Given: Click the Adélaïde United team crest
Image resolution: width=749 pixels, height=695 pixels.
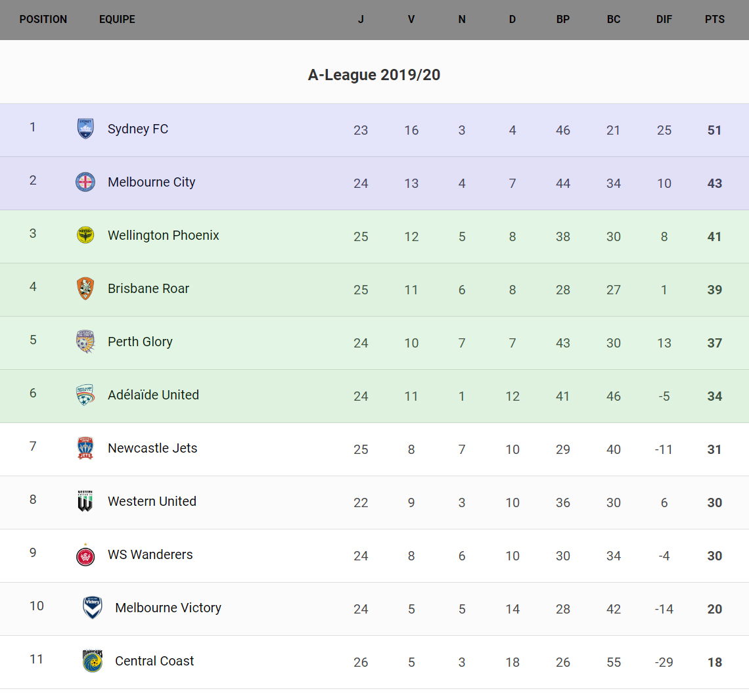Looking at the screenshot, I should [85, 395].
